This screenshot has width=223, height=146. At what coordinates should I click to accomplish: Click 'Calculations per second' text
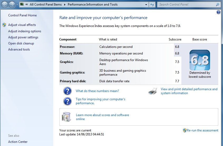click(116, 47)
